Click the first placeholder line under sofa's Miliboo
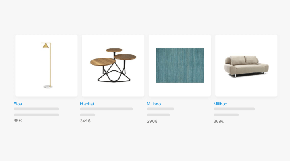This screenshot has height=161, width=290. 234,109
